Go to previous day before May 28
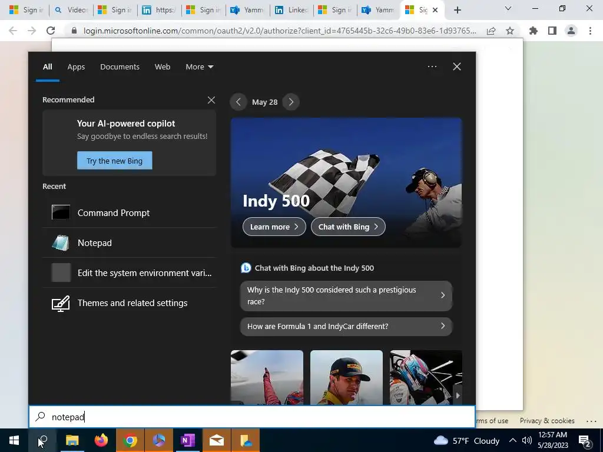 [238, 102]
